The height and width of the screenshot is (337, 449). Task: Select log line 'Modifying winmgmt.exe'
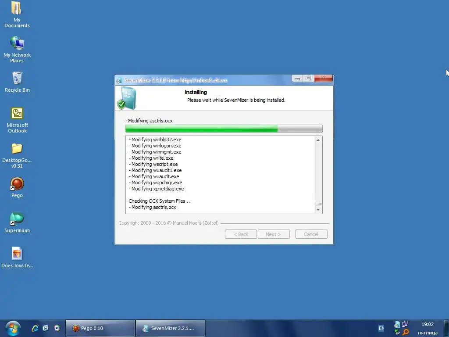(155, 152)
